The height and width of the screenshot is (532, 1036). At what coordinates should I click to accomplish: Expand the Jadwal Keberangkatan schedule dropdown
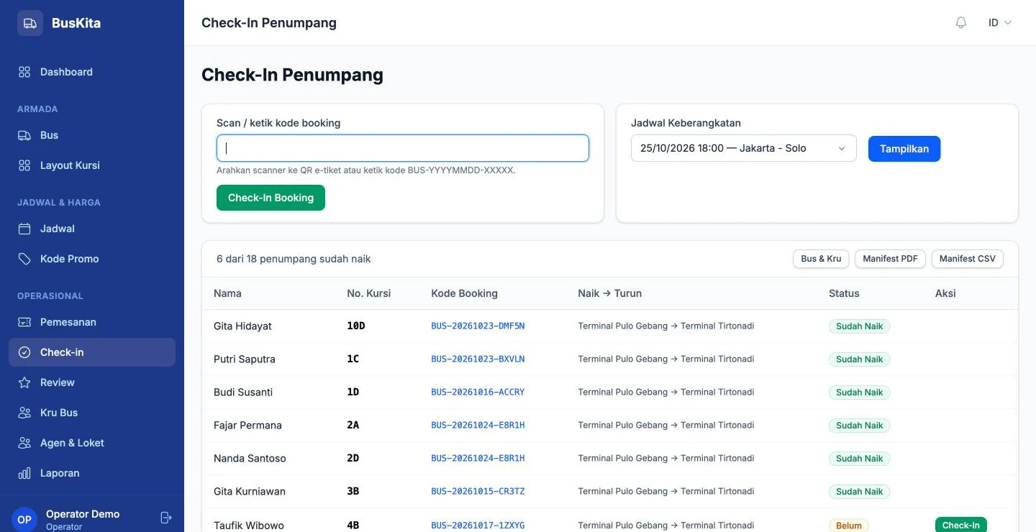744,148
